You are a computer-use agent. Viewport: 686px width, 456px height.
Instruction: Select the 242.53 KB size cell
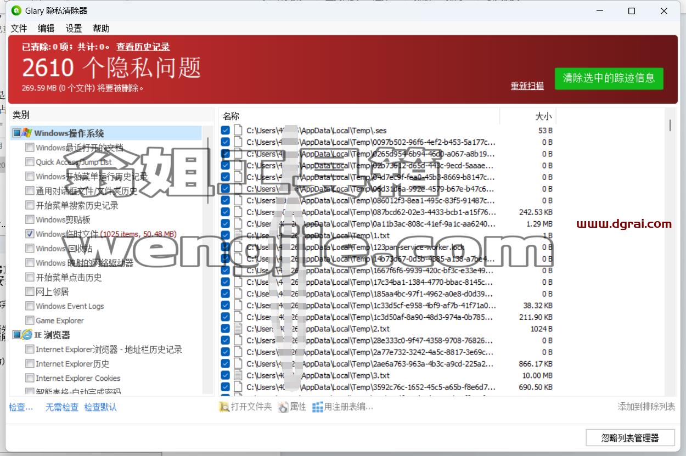[x=536, y=212]
